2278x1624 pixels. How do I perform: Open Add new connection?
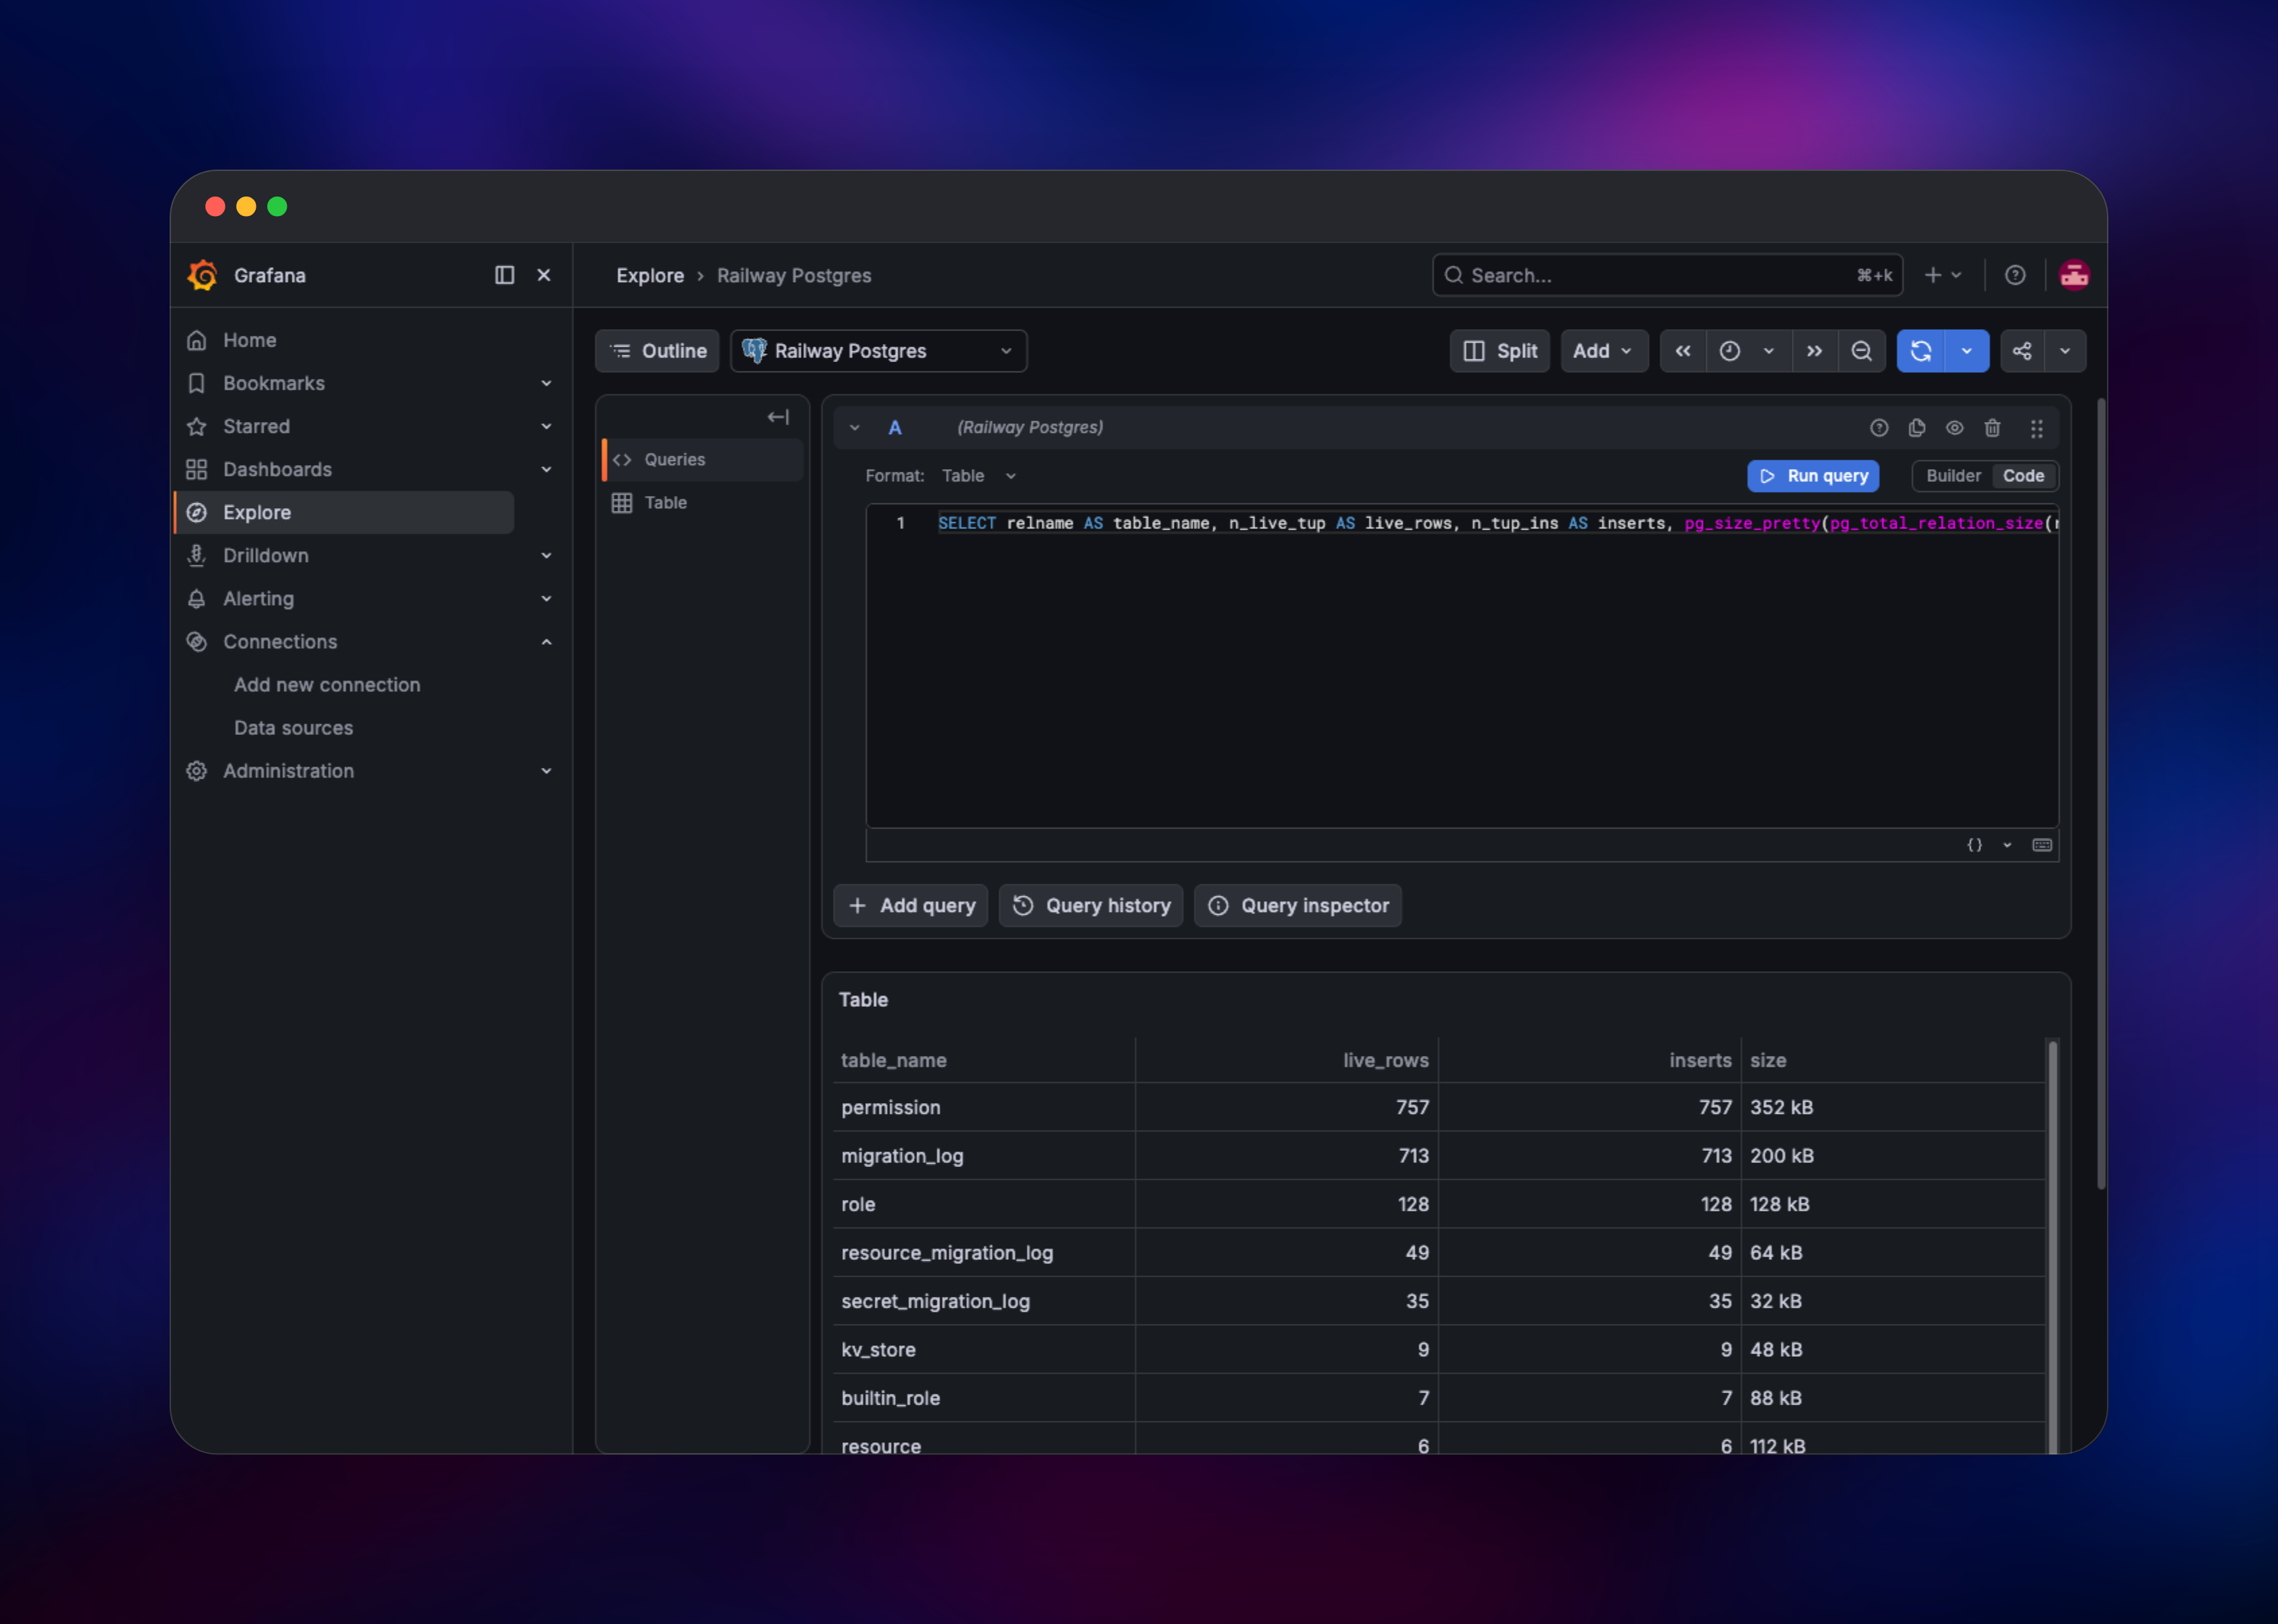327,685
